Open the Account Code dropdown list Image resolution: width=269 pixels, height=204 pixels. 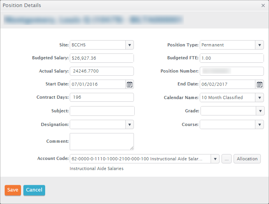[x=215, y=159]
